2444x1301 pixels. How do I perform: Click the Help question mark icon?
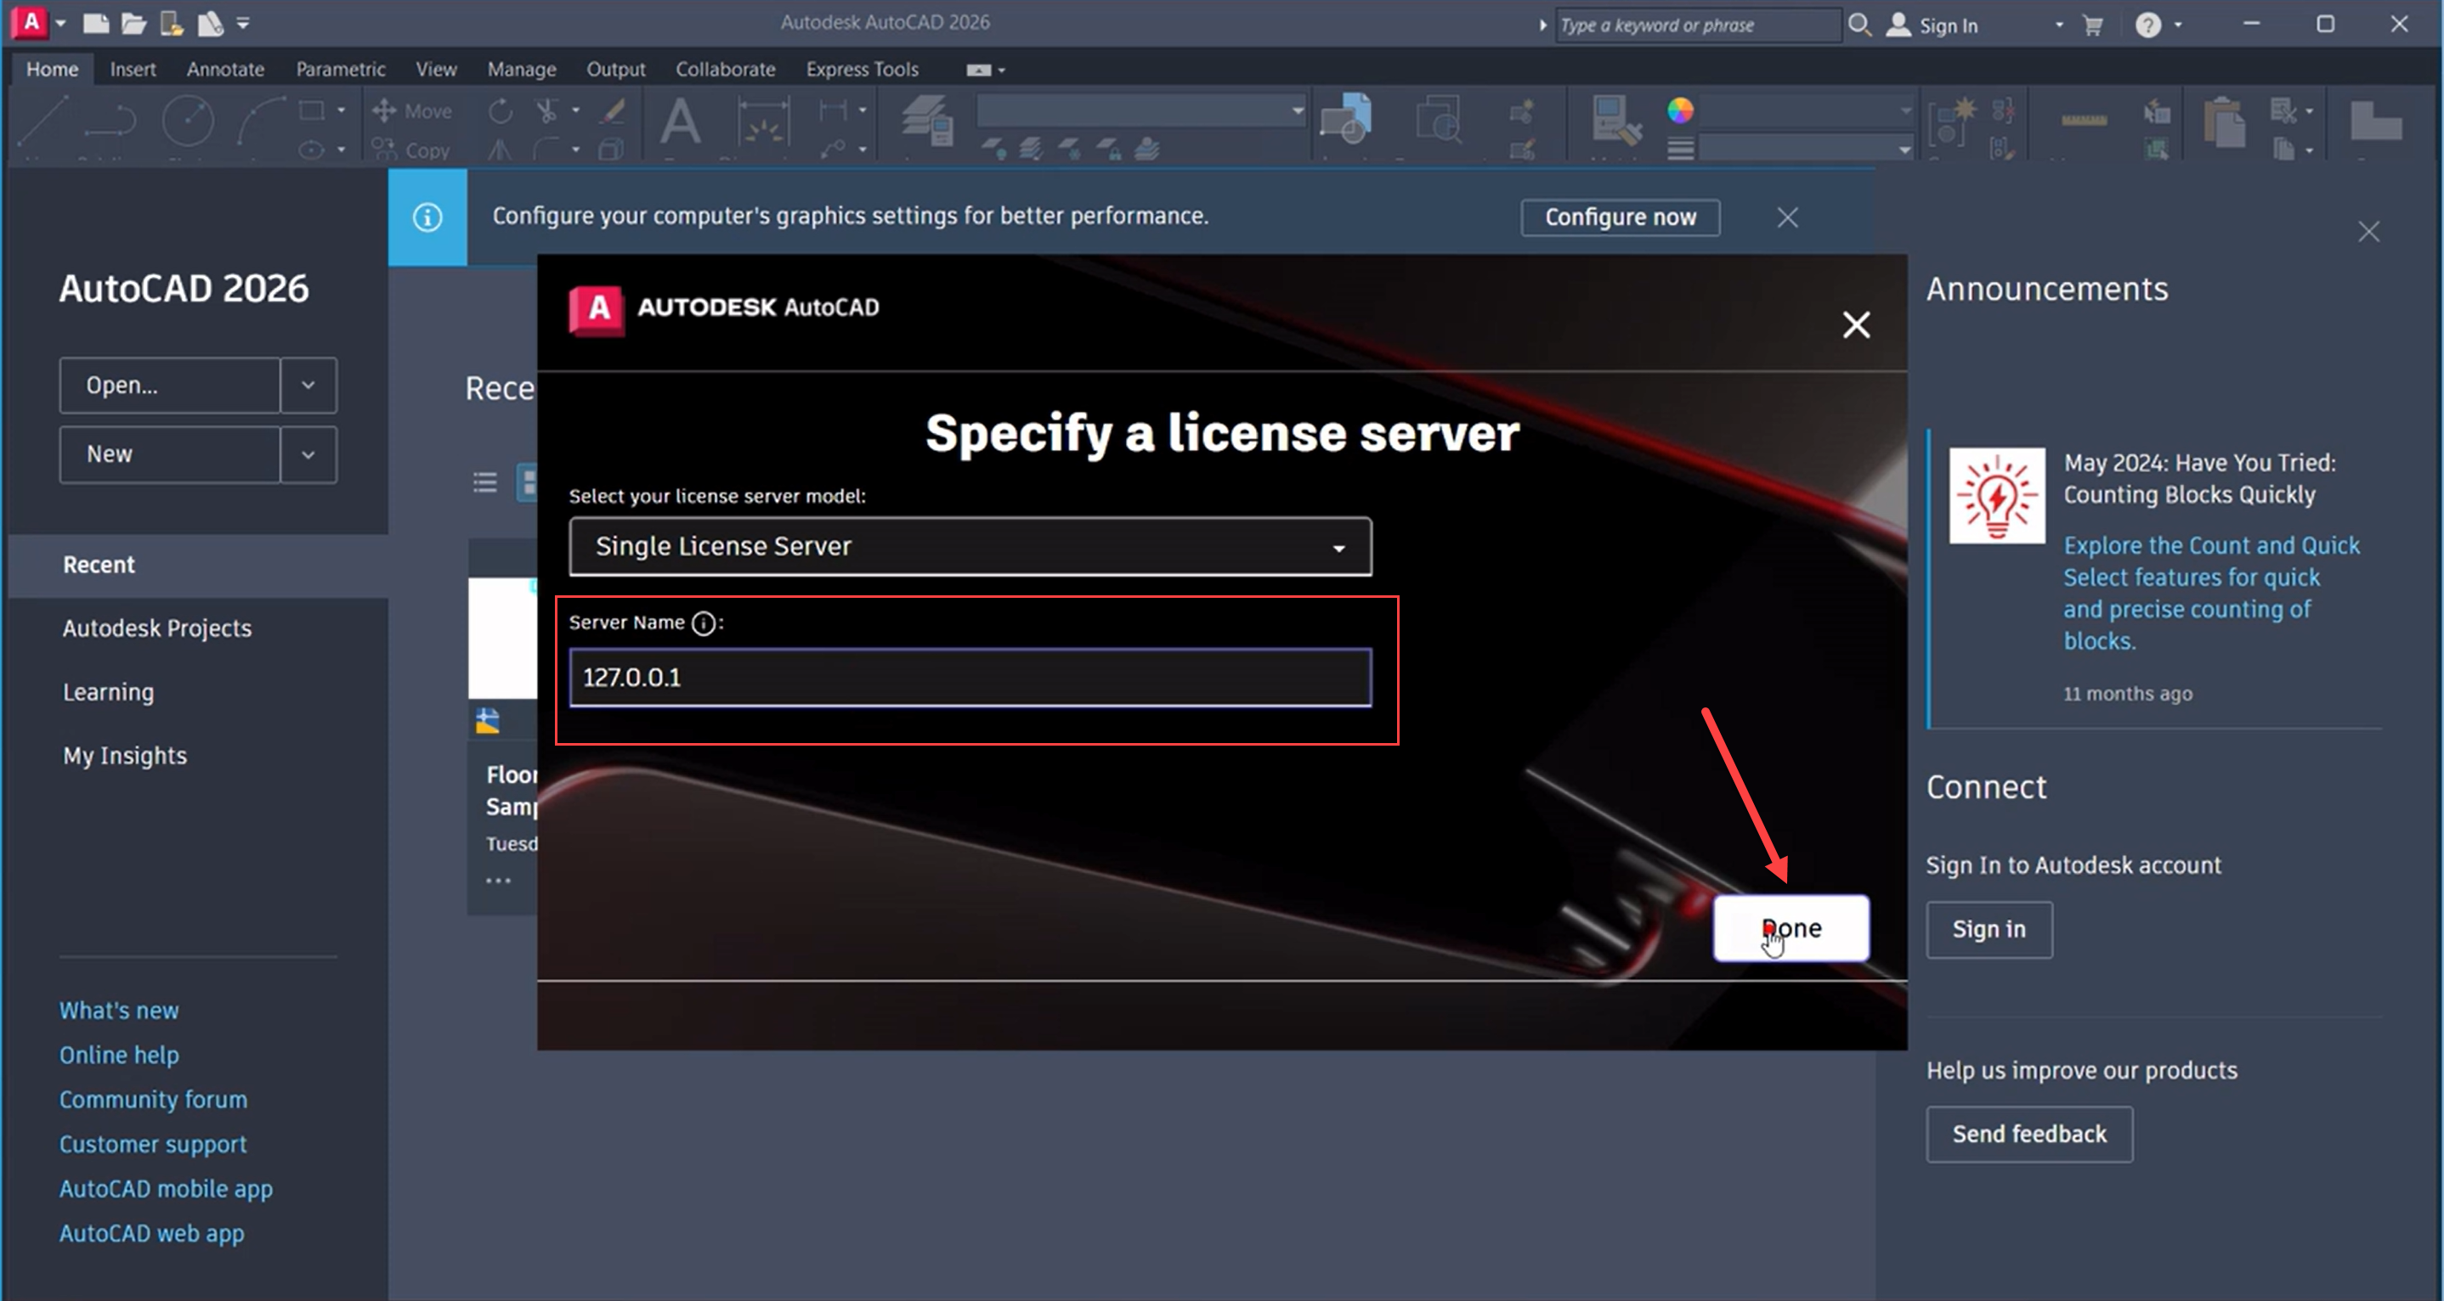pos(2148,25)
